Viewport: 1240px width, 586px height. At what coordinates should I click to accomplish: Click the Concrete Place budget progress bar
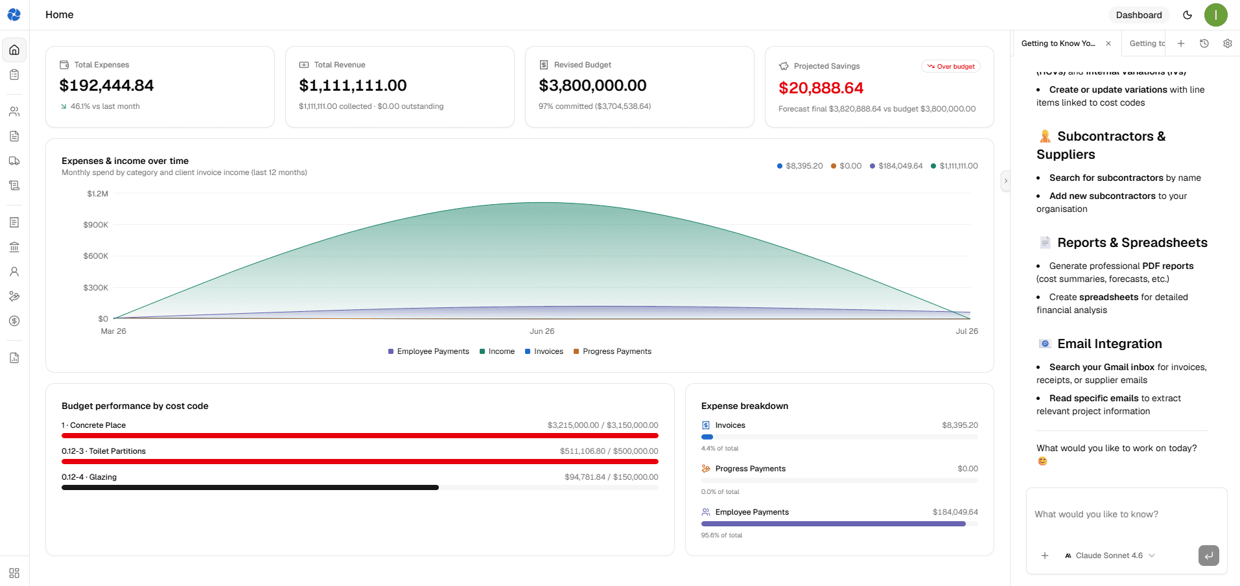pos(360,436)
